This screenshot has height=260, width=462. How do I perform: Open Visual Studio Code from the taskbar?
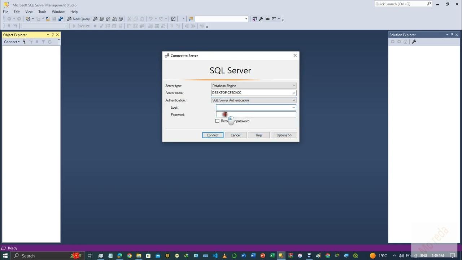tap(215, 256)
